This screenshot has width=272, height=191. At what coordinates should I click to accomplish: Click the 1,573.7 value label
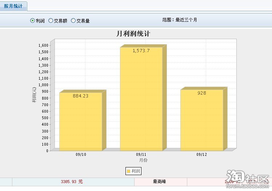141,51
